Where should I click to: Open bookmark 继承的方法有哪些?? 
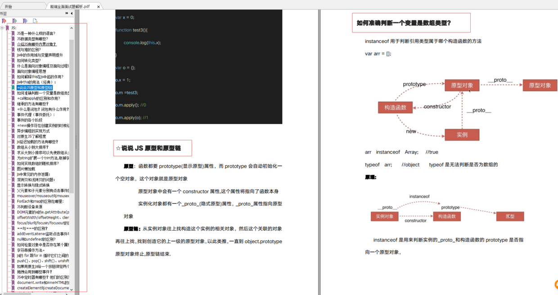(33, 104)
